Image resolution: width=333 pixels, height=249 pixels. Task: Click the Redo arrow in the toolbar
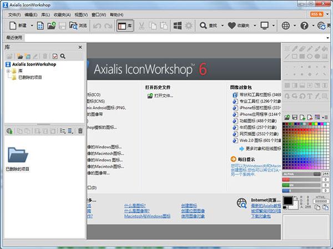point(109,26)
